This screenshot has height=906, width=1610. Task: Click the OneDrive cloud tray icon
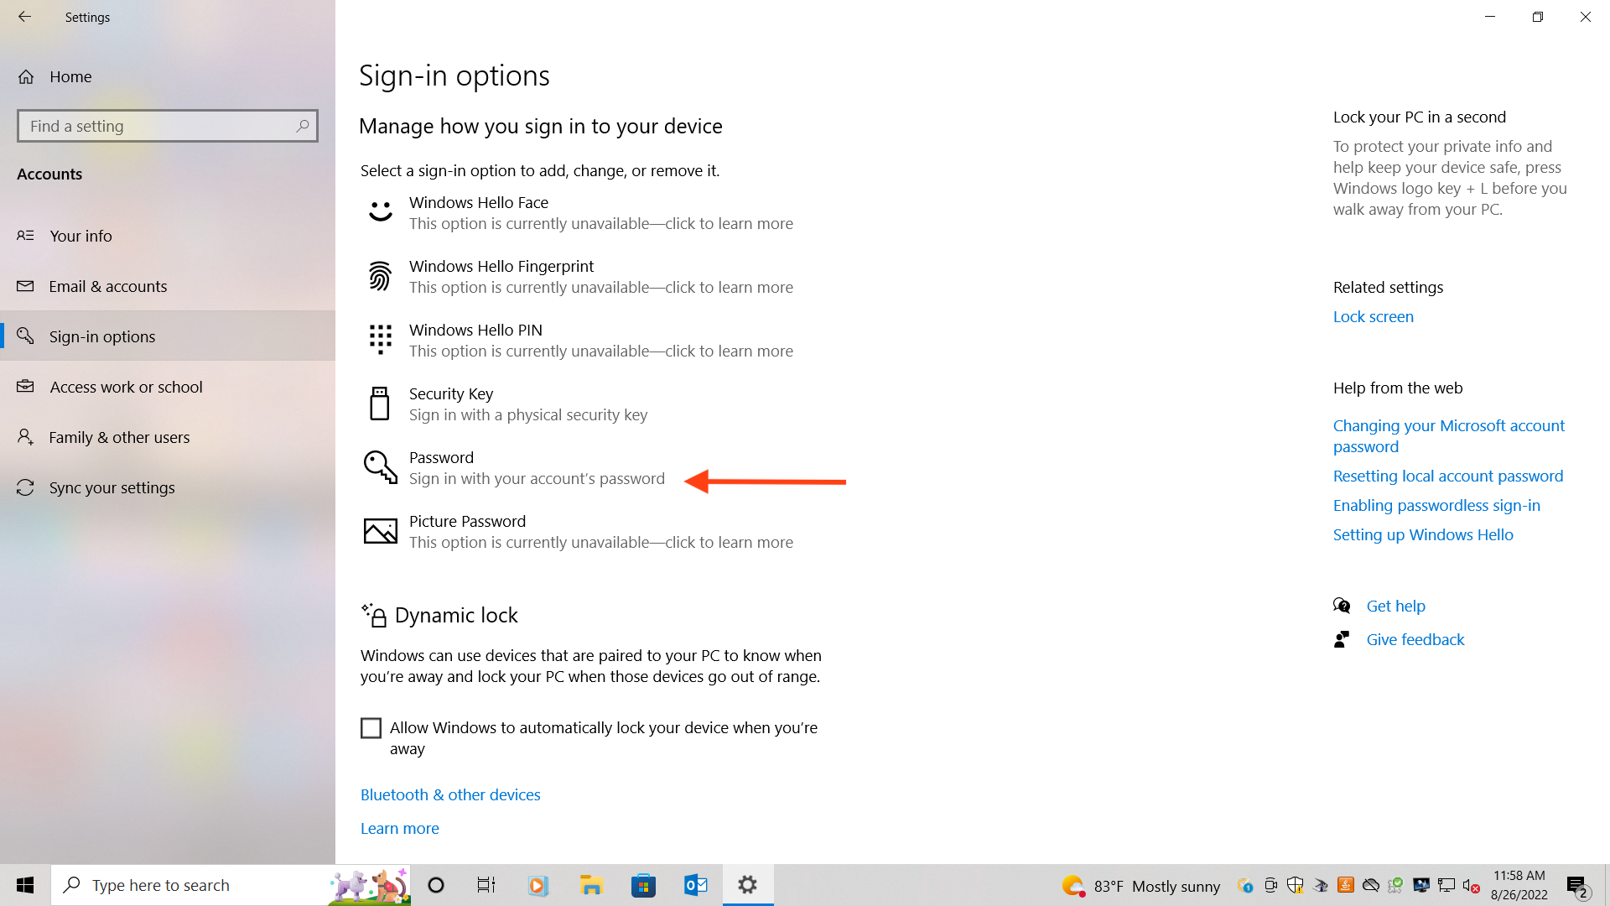1371,885
